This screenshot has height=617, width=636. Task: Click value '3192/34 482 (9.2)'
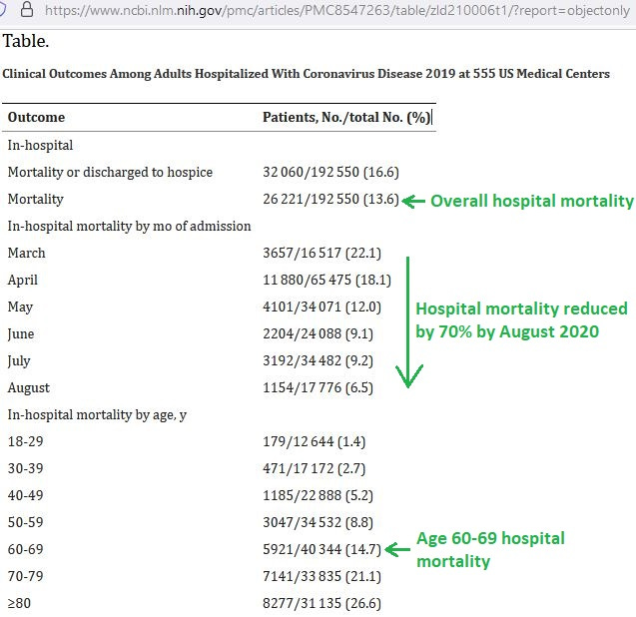click(x=318, y=360)
